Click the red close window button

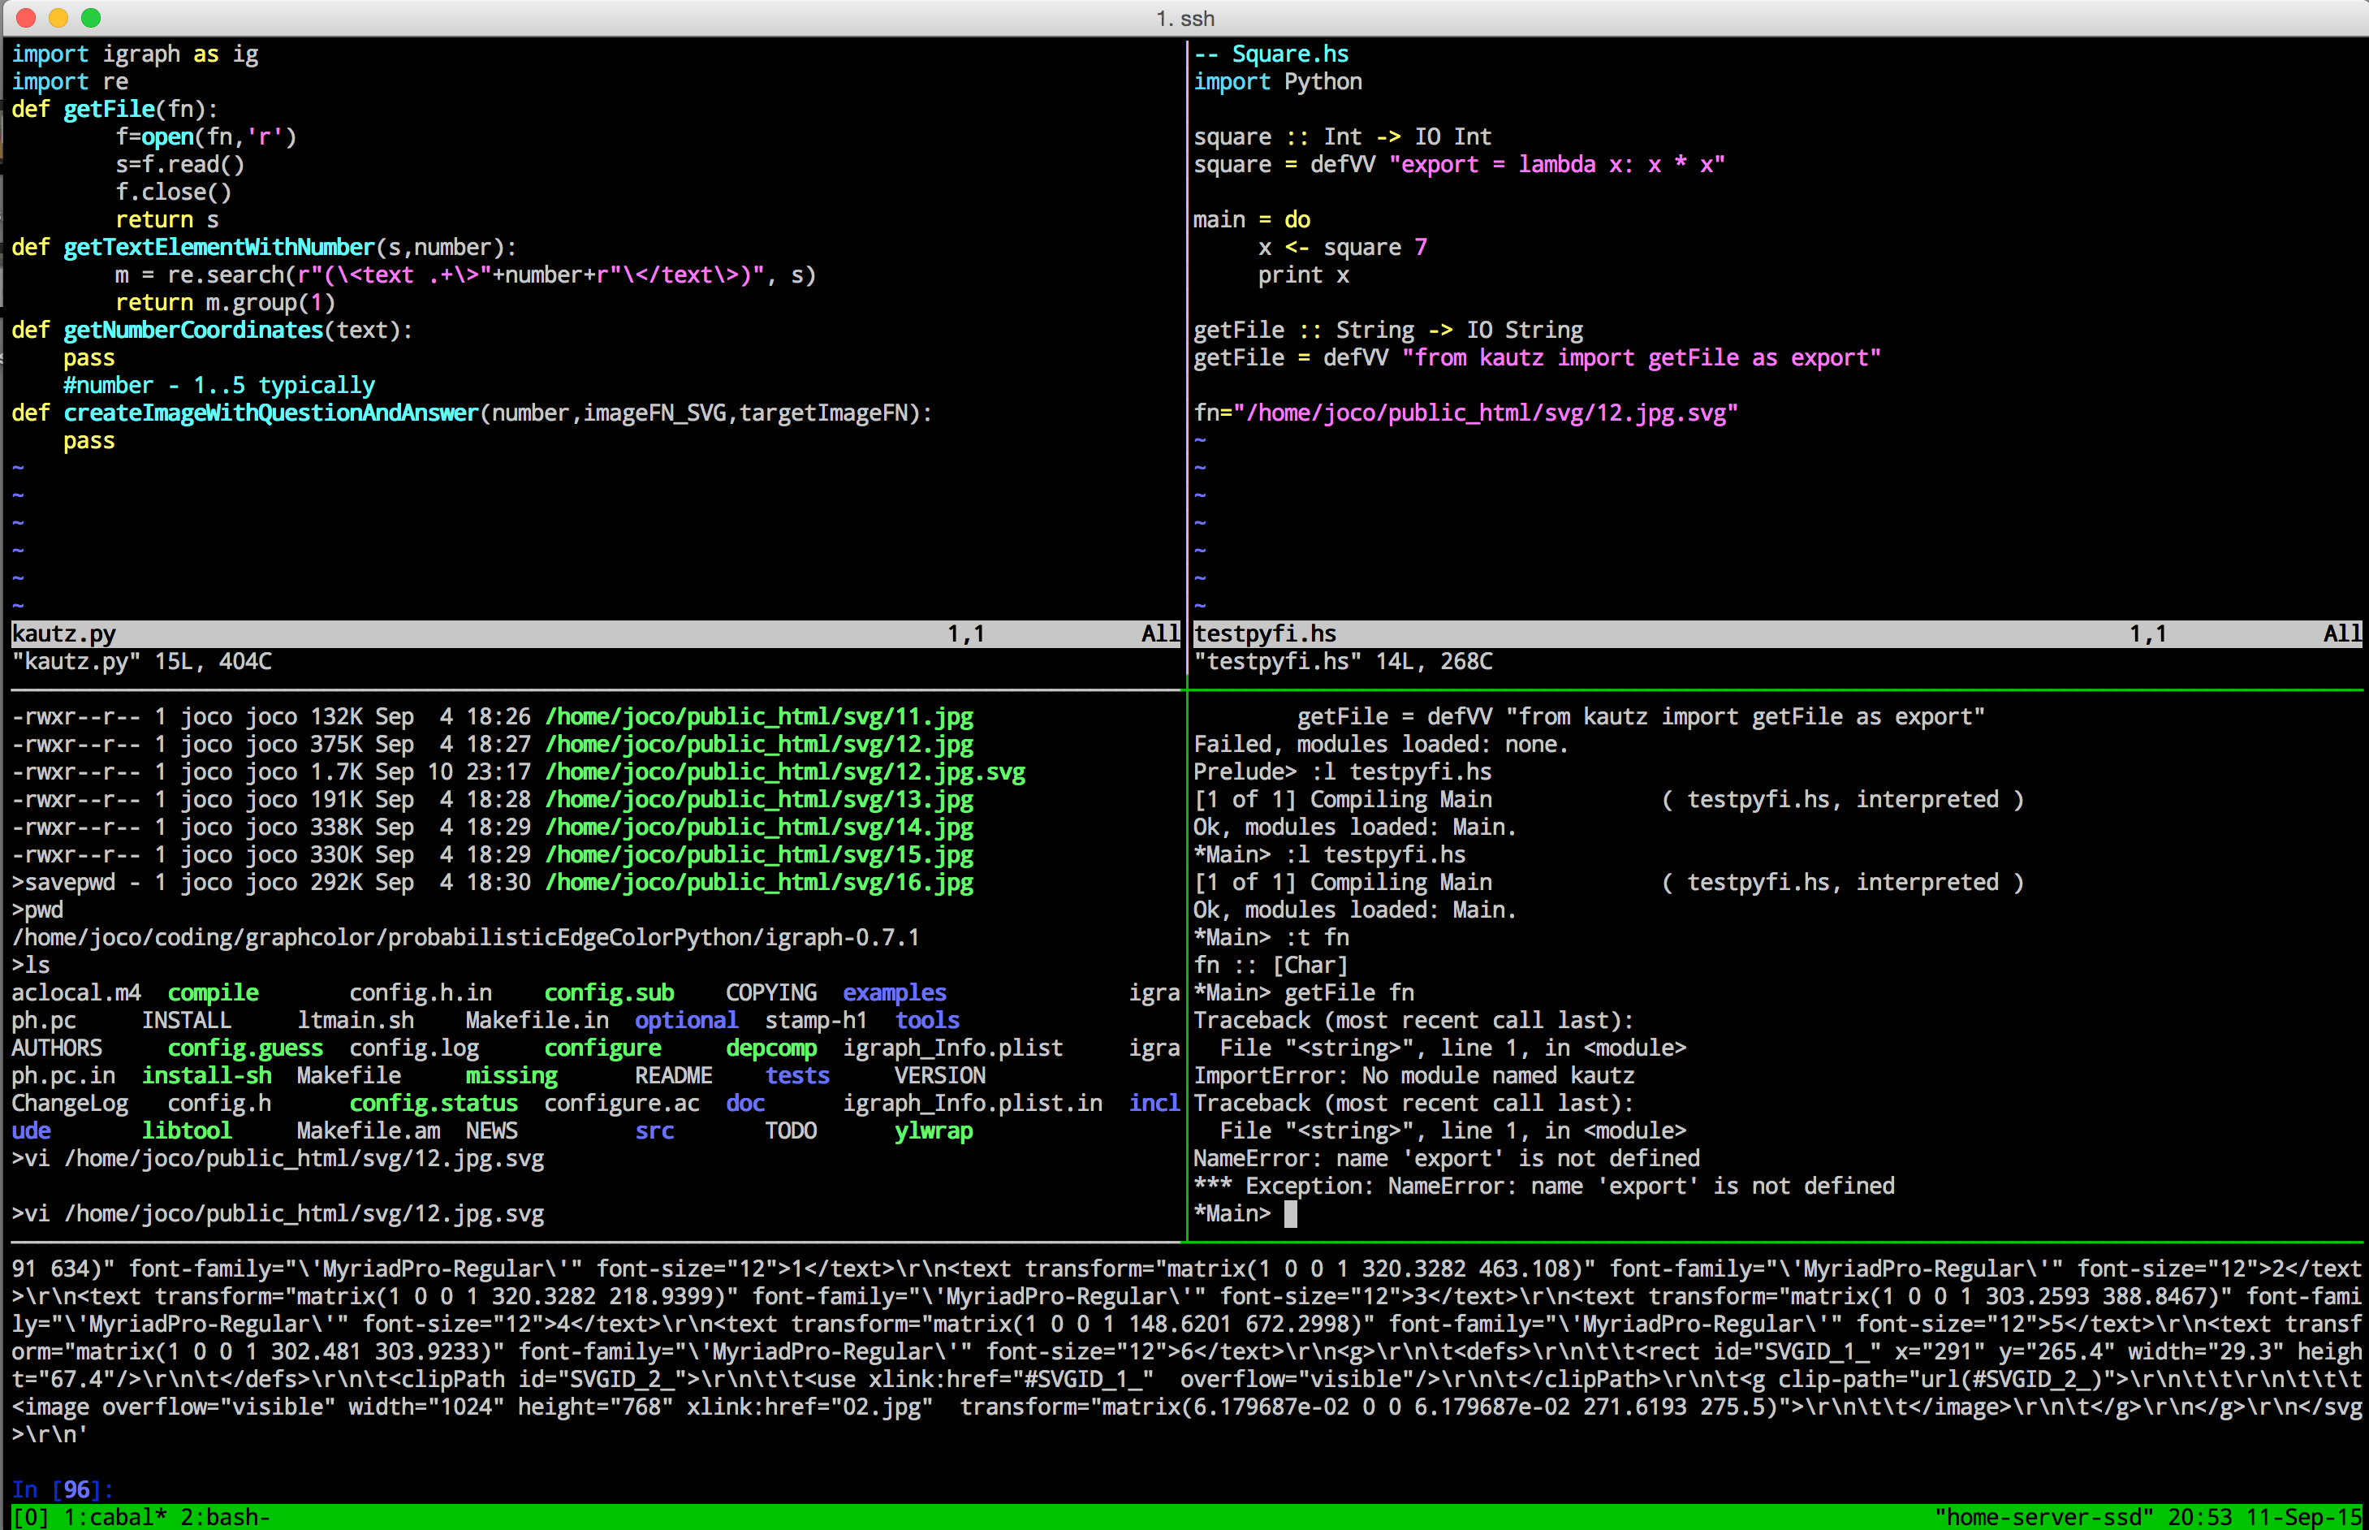27,18
